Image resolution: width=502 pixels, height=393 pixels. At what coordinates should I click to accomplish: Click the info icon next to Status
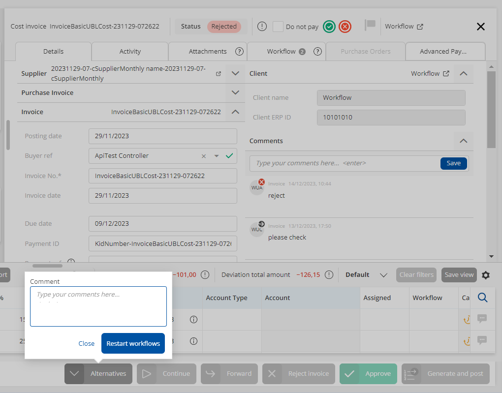[x=262, y=27]
